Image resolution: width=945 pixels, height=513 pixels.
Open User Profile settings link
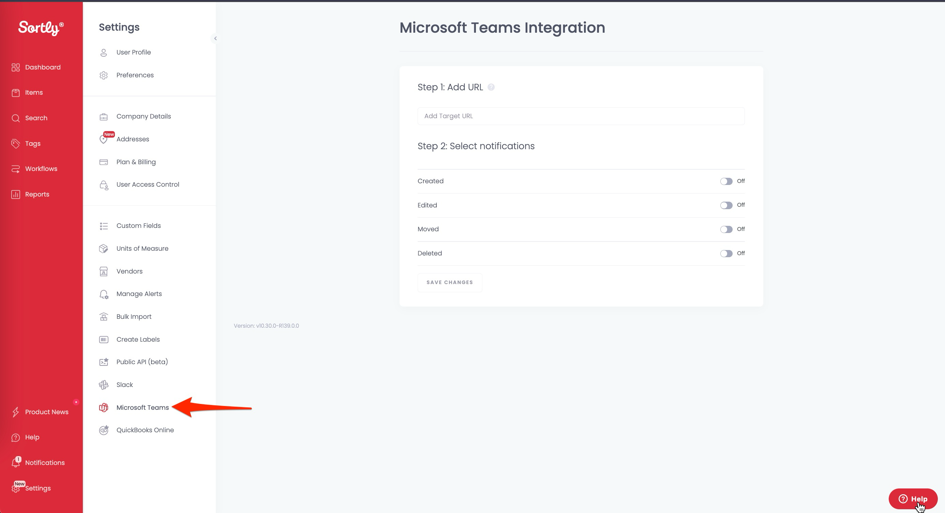(x=134, y=52)
